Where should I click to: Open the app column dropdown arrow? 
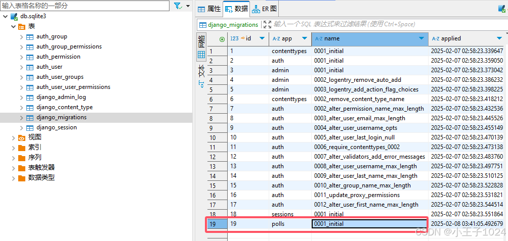coord(305,38)
